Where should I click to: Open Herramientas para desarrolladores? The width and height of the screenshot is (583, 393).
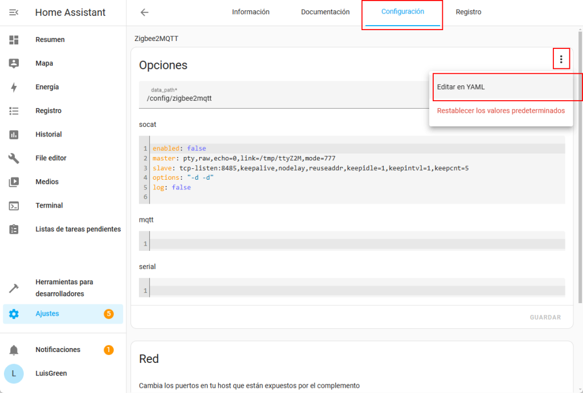click(64, 288)
